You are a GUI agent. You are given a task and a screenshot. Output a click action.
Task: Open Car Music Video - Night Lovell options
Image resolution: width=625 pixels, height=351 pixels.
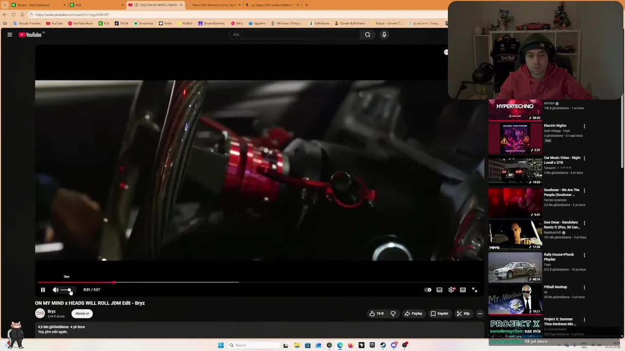tap(584, 158)
